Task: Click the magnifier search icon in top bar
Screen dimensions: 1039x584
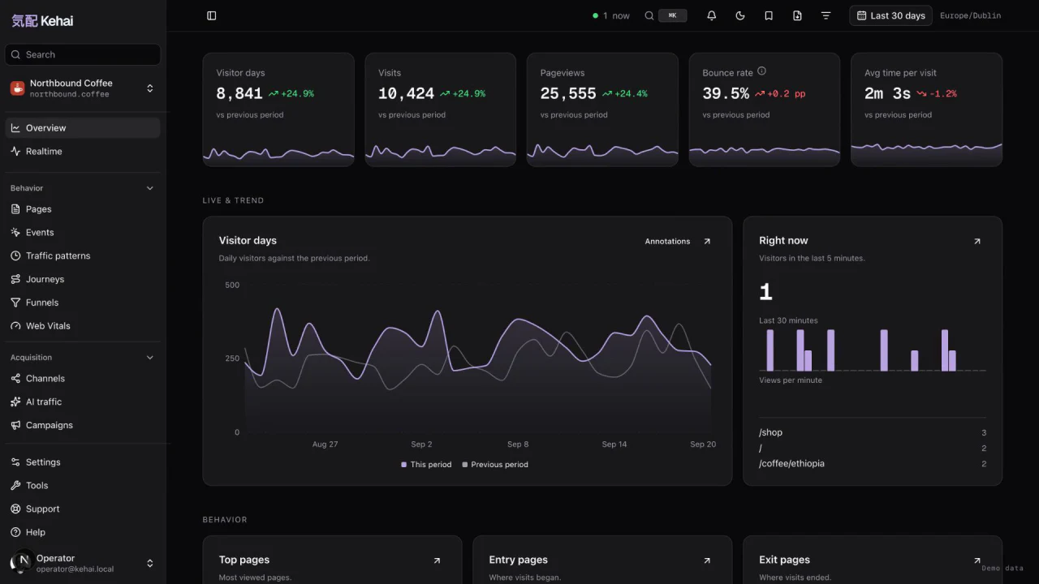Action: tap(649, 15)
